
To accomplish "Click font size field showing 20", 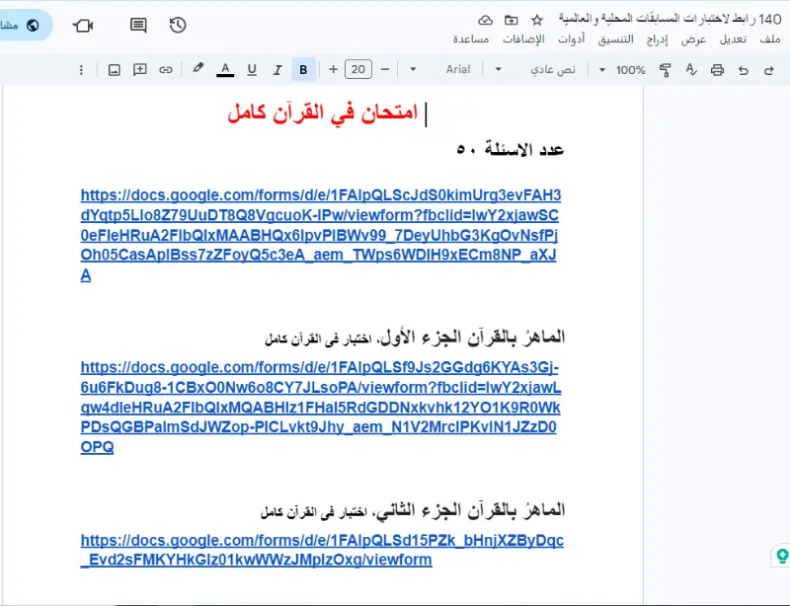I will click(358, 69).
